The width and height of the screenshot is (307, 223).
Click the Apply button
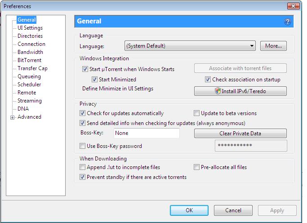(277, 210)
